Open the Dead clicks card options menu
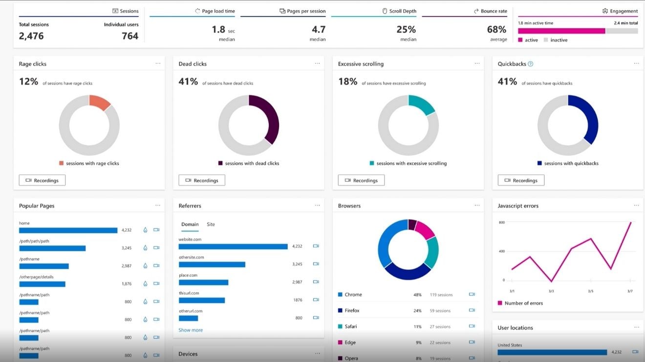 [318, 63]
